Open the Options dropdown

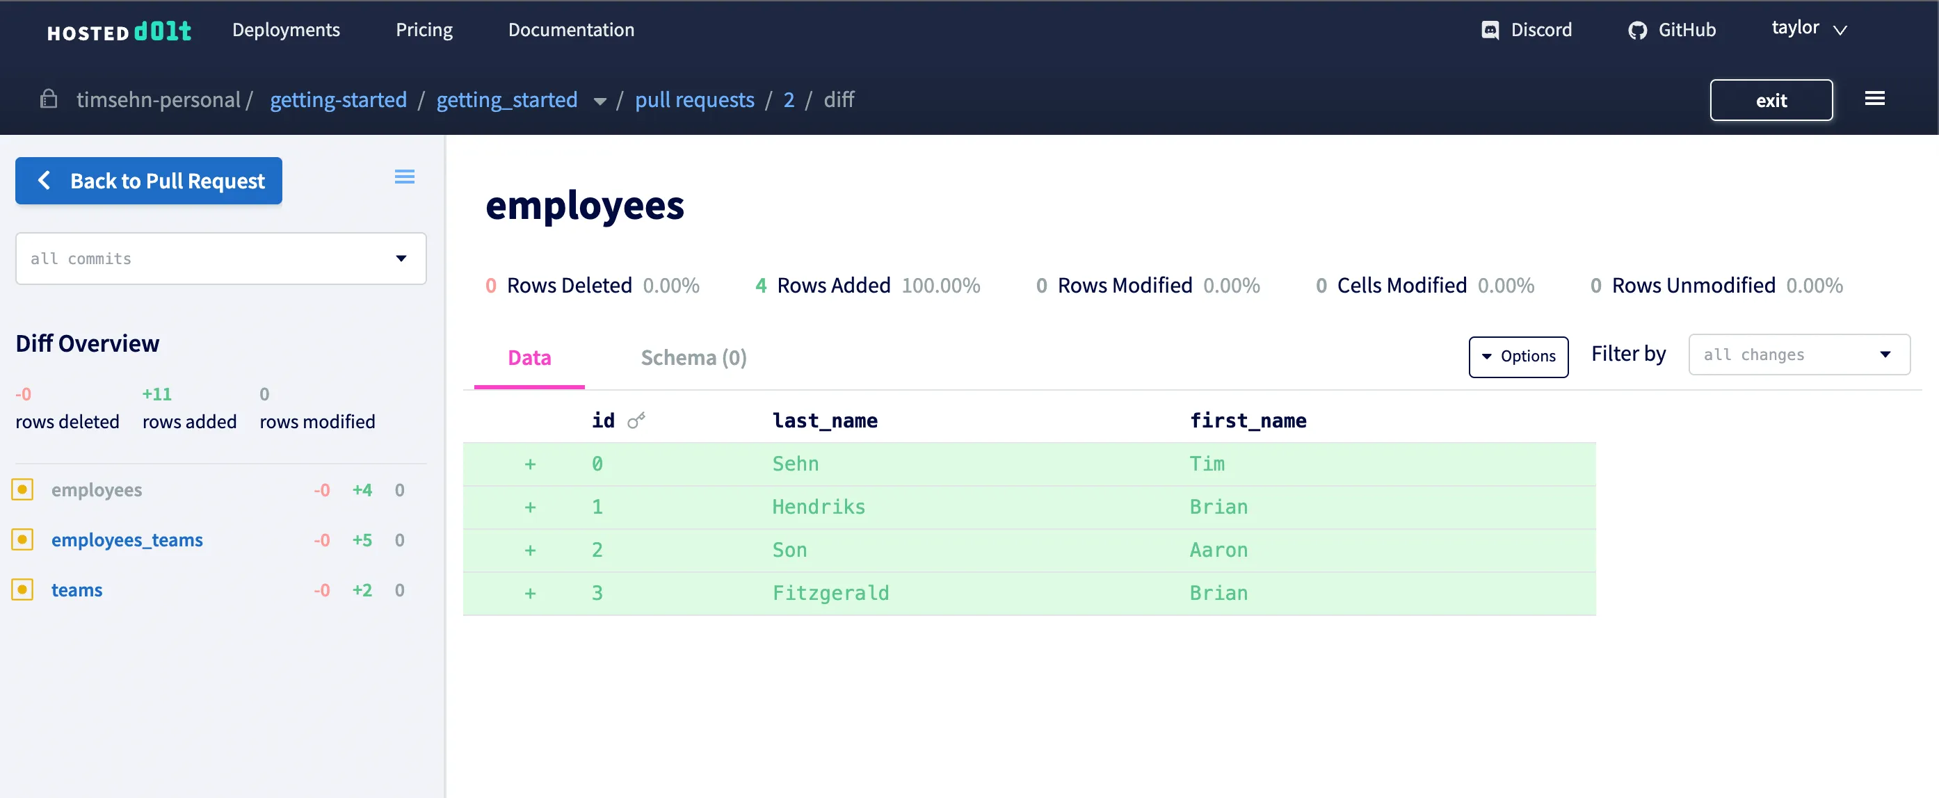1518,357
